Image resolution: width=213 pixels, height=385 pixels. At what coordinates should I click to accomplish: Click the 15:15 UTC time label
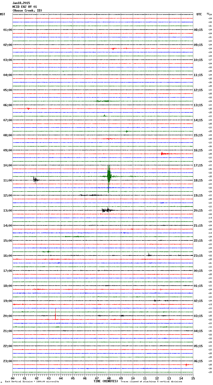(198, 135)
